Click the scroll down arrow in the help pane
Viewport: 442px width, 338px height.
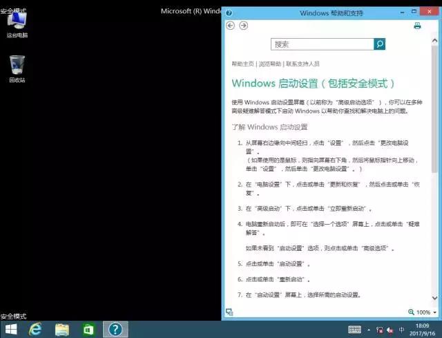tap(434, 298)
